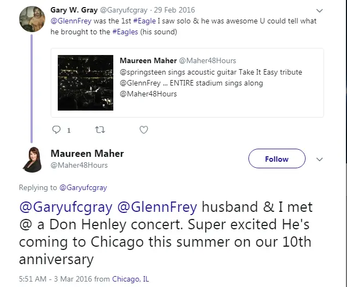Open @Garyufcgray mention in main tweet text
Viewport: 347px width, 287px height.
66,207
